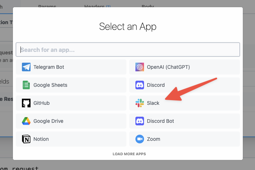This screenshot has width=255, height=170.
Task: Load more apps in the list
Action: [x=129, y=154]
